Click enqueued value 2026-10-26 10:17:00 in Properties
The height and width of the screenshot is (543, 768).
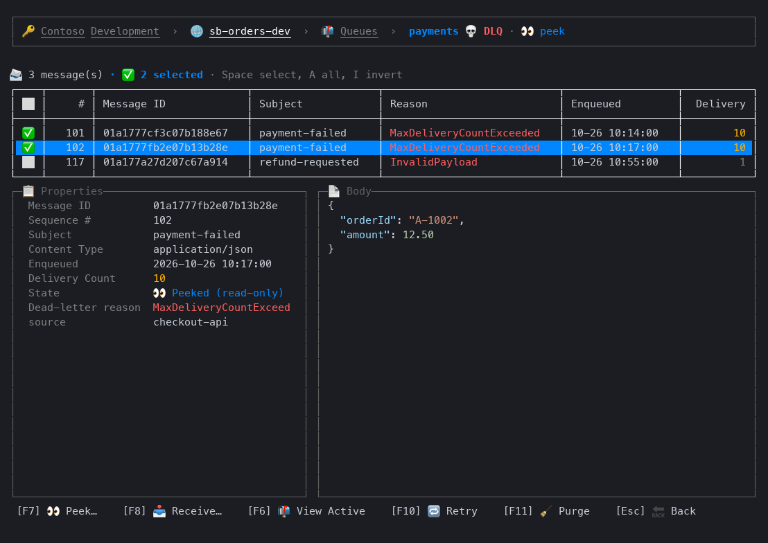point(212,264)
